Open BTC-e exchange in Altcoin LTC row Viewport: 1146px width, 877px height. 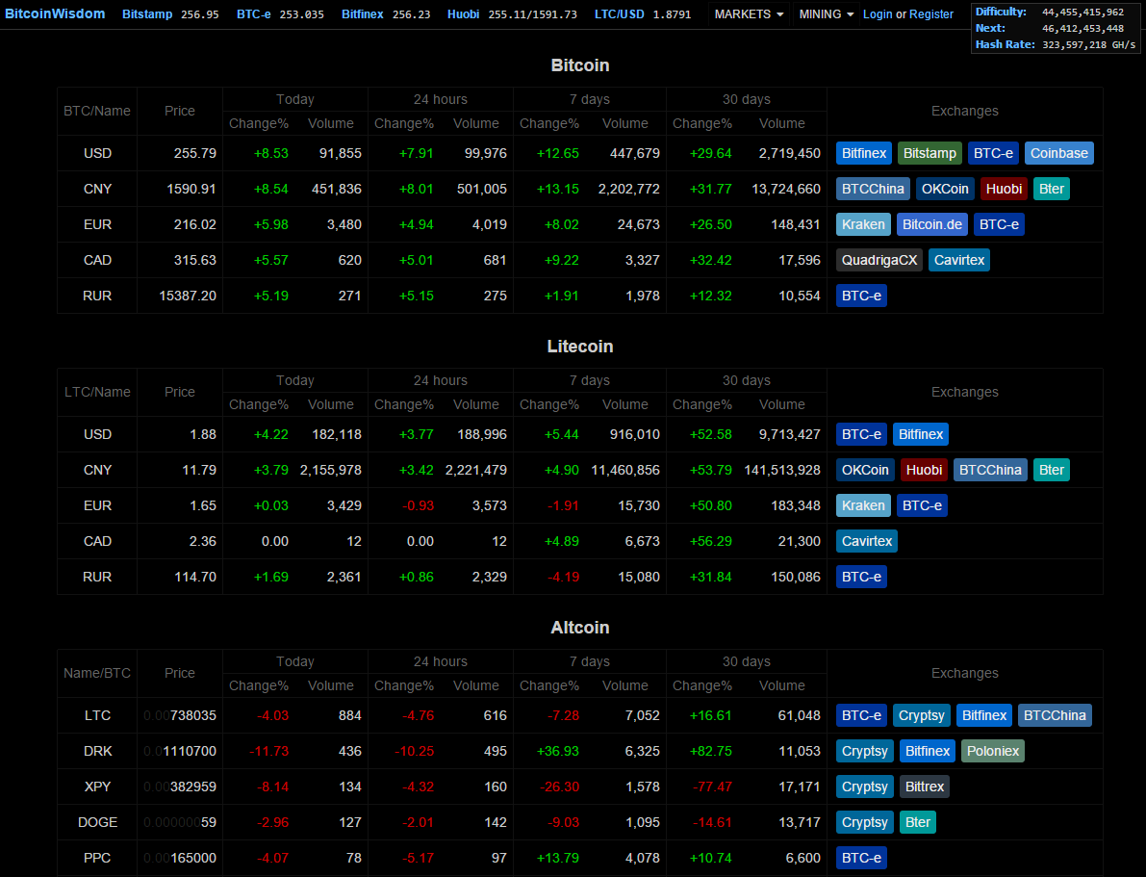point(862,715)
